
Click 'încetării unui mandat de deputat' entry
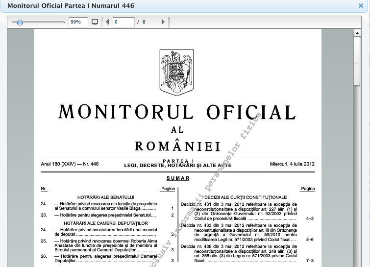[106, 232]
